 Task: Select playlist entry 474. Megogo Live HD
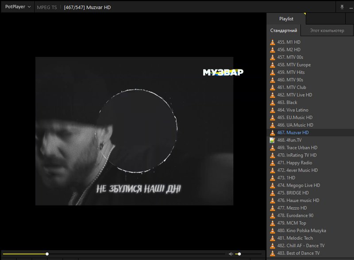click(x=310, y=185)
